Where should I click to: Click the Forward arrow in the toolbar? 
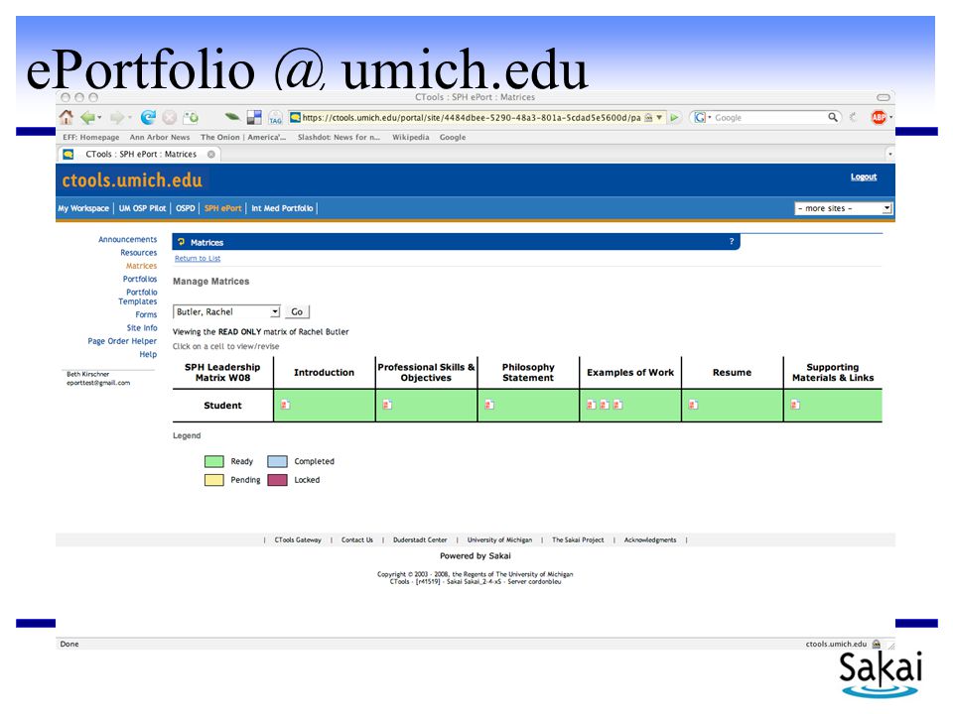click(x=117, y=117)
